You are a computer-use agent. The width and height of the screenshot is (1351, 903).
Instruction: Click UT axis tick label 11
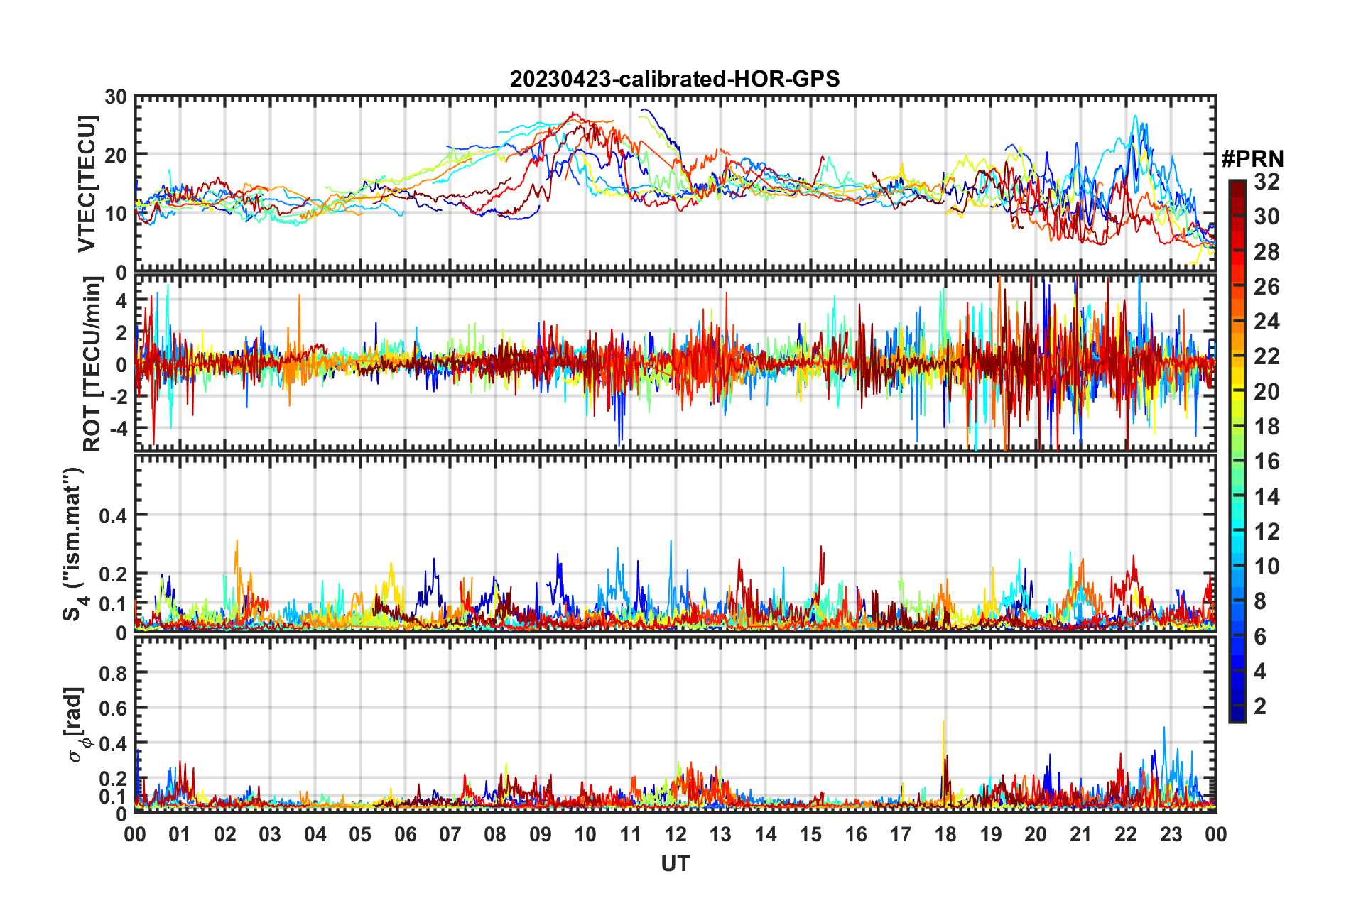tap(631, 834)
